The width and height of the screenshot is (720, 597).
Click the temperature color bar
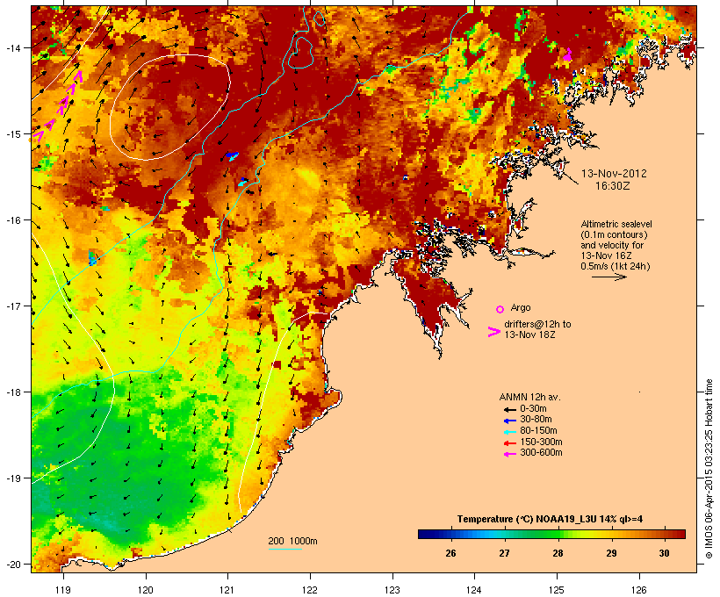tap(551, 534)
